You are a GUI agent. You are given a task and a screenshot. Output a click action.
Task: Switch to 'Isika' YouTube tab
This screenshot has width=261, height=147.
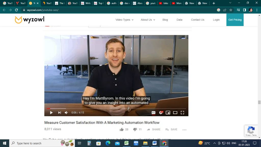tap(164, 3)
